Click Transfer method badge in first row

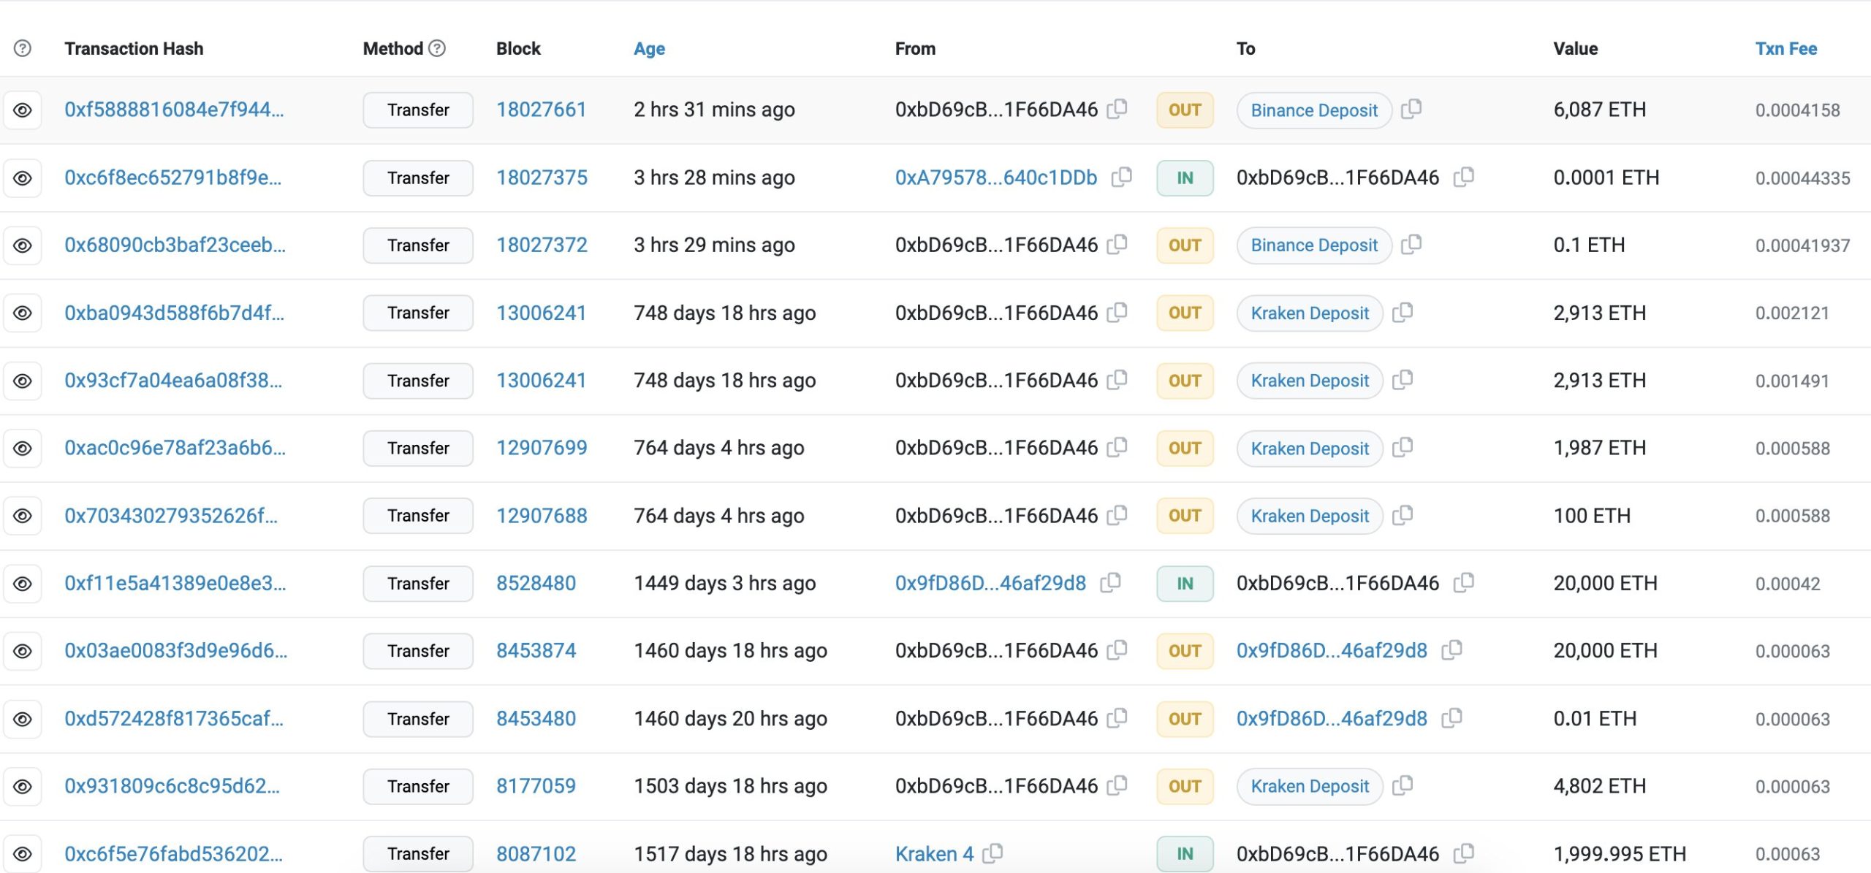click(x=418, y=110)
